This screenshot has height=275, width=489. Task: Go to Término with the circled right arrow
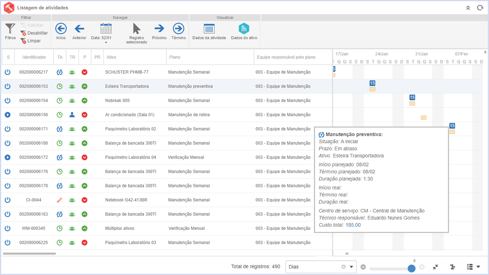(x=178, y=31)
